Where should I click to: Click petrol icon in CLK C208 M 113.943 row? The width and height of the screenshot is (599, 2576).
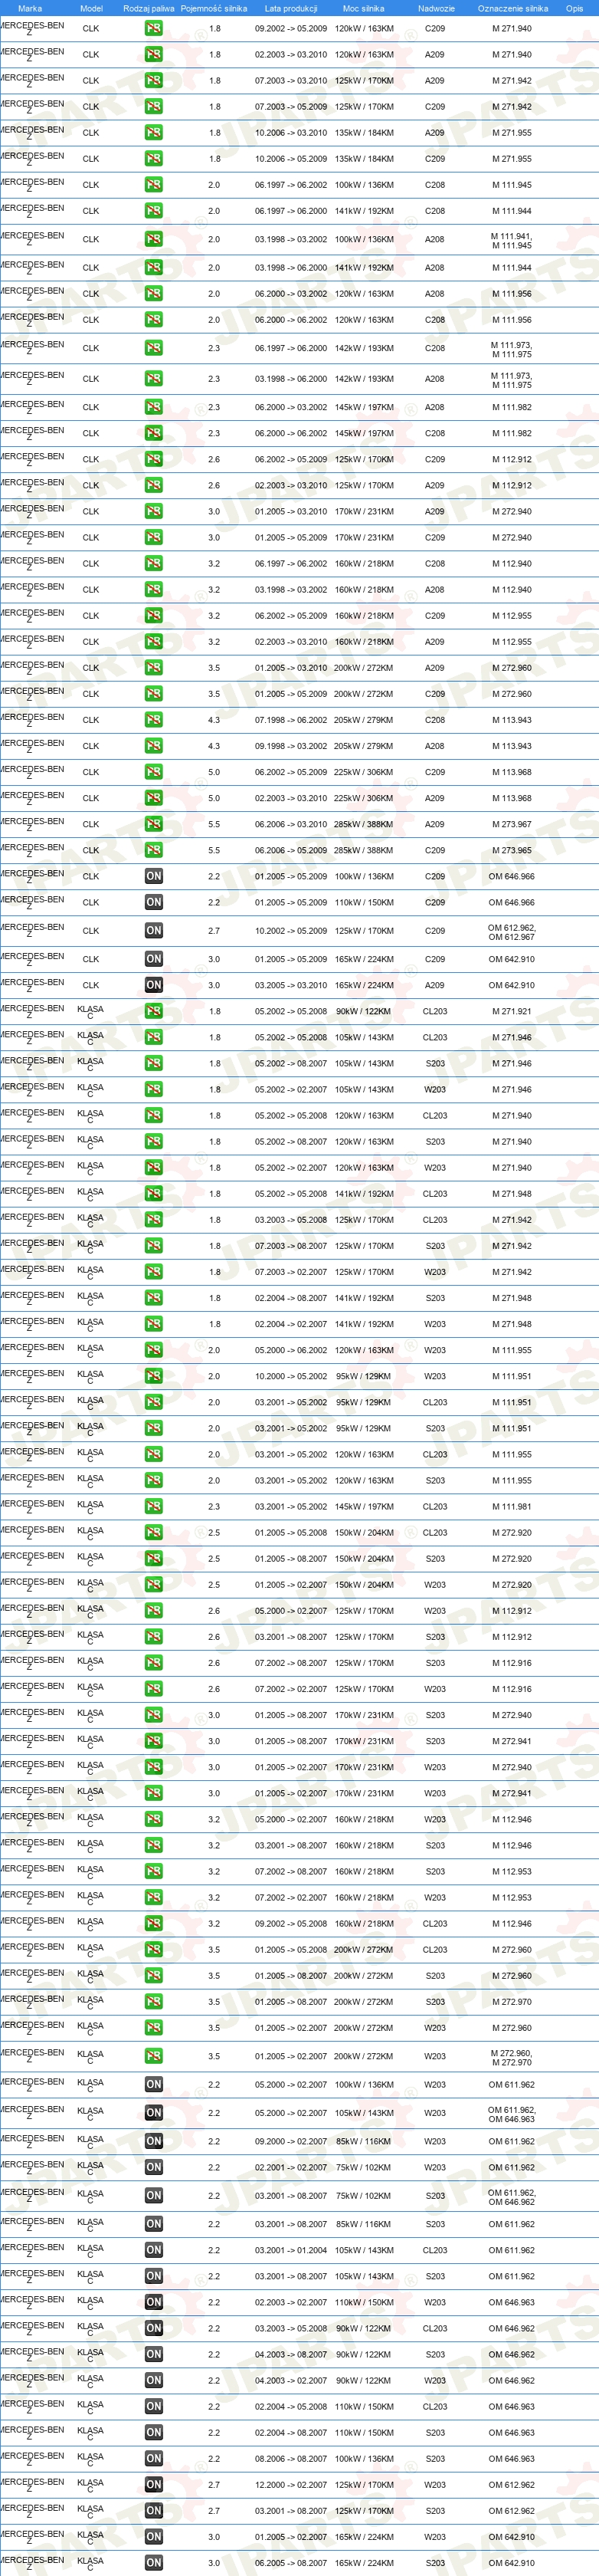pyautogui.click(x=152, y=719)
